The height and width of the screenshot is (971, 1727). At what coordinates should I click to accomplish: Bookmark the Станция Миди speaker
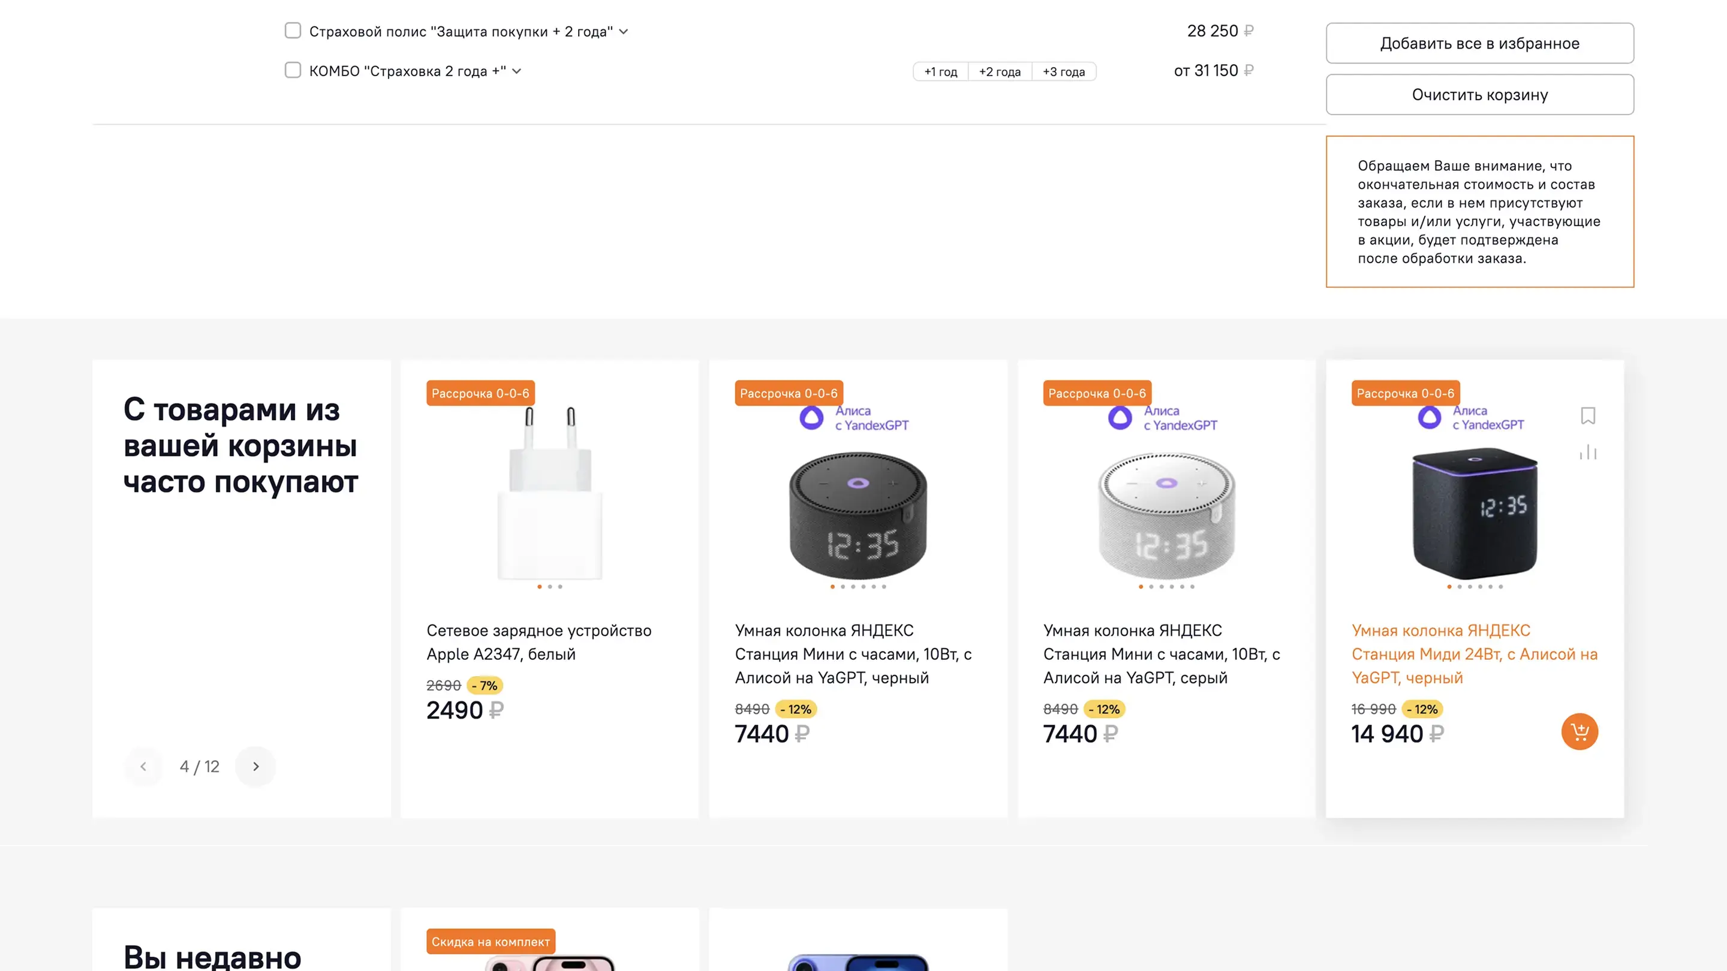(1587, 415)
